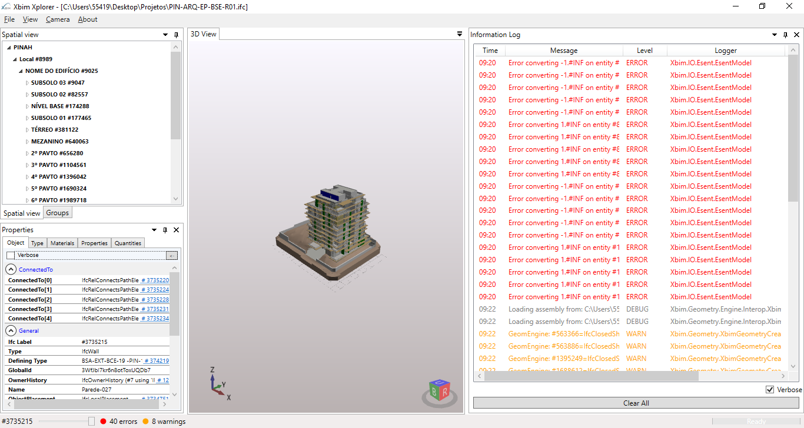The height and width of the screenshot is (428, 804).
Task: Switch to the Groups tab
Action: click(x=57, y=213)
